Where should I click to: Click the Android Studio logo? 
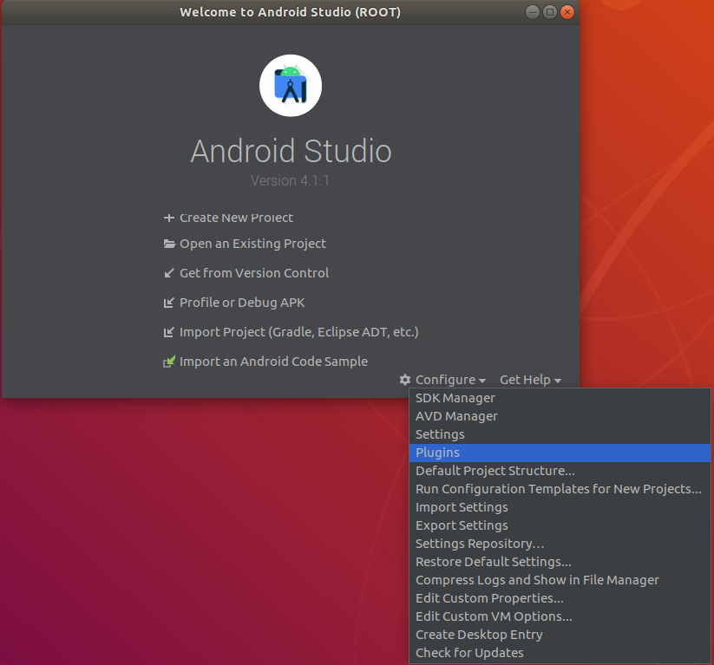coord(291,86)
